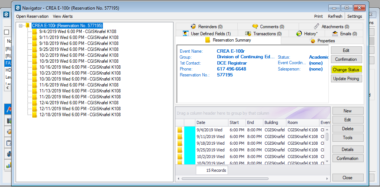
Task: Click the Delete button
Action: [x=348, y=129]
